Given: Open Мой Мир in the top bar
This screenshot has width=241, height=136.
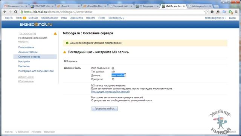Looking at the screenshot, I should pos(33,18).
